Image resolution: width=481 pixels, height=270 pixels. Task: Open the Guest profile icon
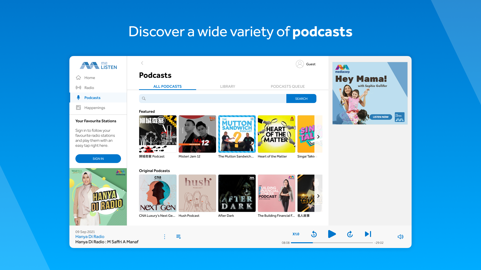coord(300,64)
